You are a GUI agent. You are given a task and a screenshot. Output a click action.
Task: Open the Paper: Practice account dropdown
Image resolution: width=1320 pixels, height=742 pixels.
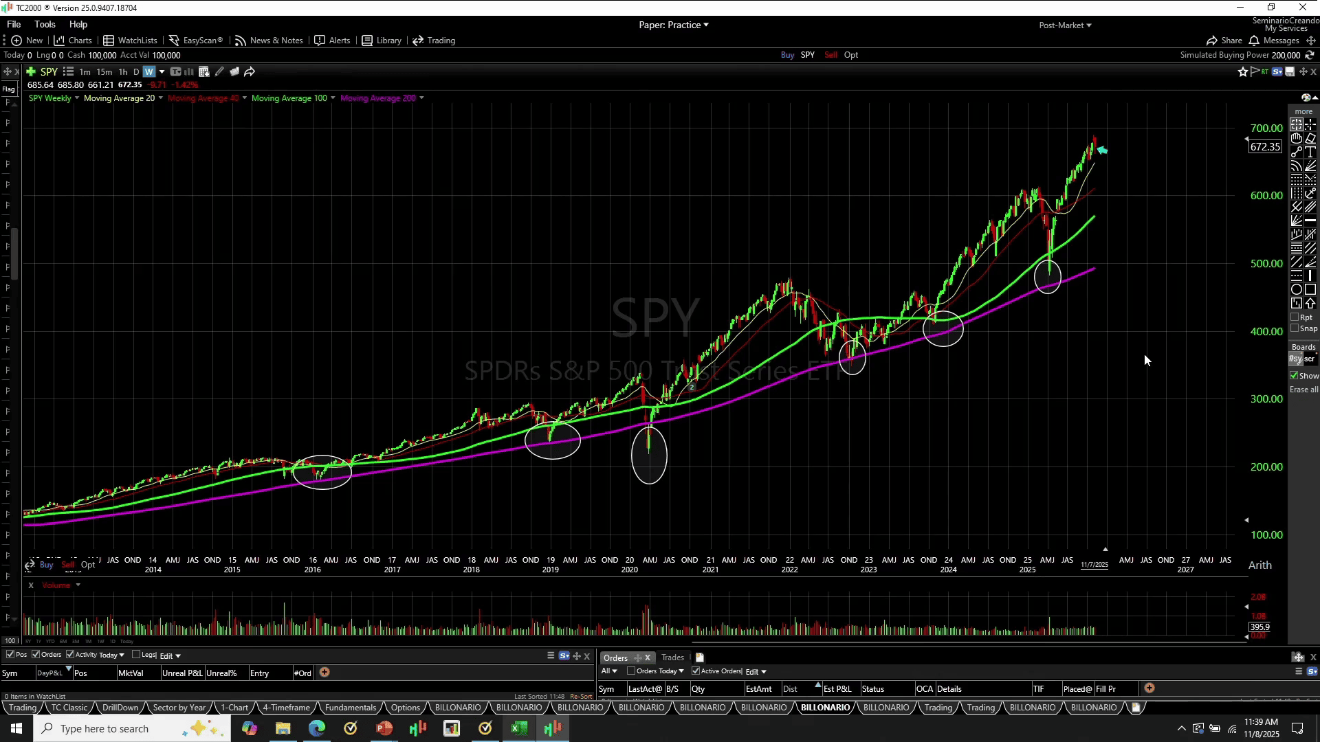pyautogui.click(x=673, y=25)
